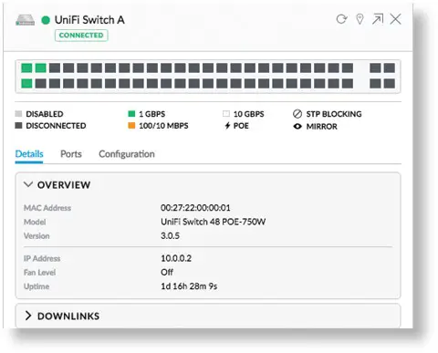Click the IP address value 10.0.0.2
Screen dimensions: 438x353
[x=176, y=258]
